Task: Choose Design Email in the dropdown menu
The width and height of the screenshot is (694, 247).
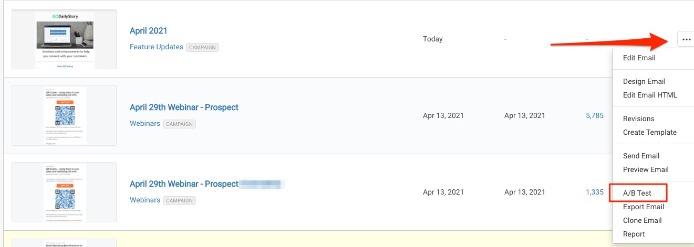Action: tap(644, 81)
